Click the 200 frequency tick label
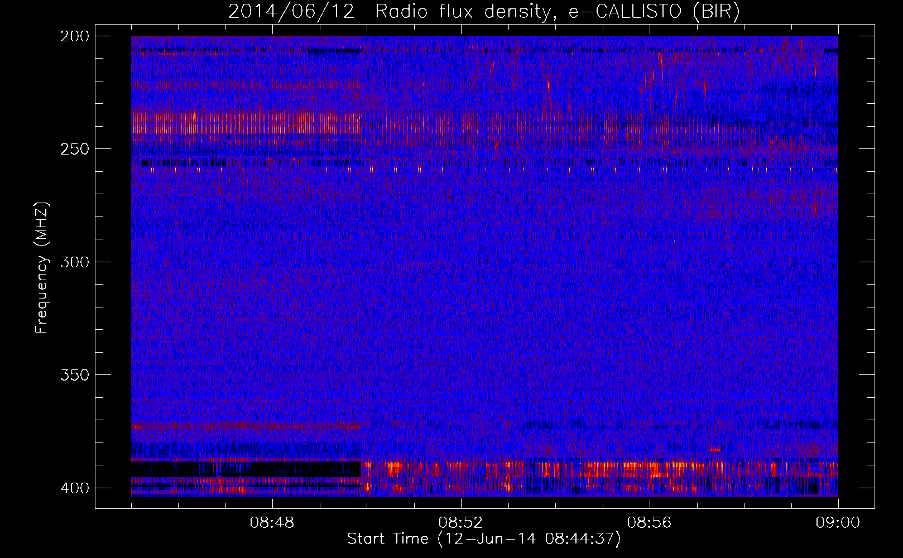903x558 pixels. coord(74,36)
